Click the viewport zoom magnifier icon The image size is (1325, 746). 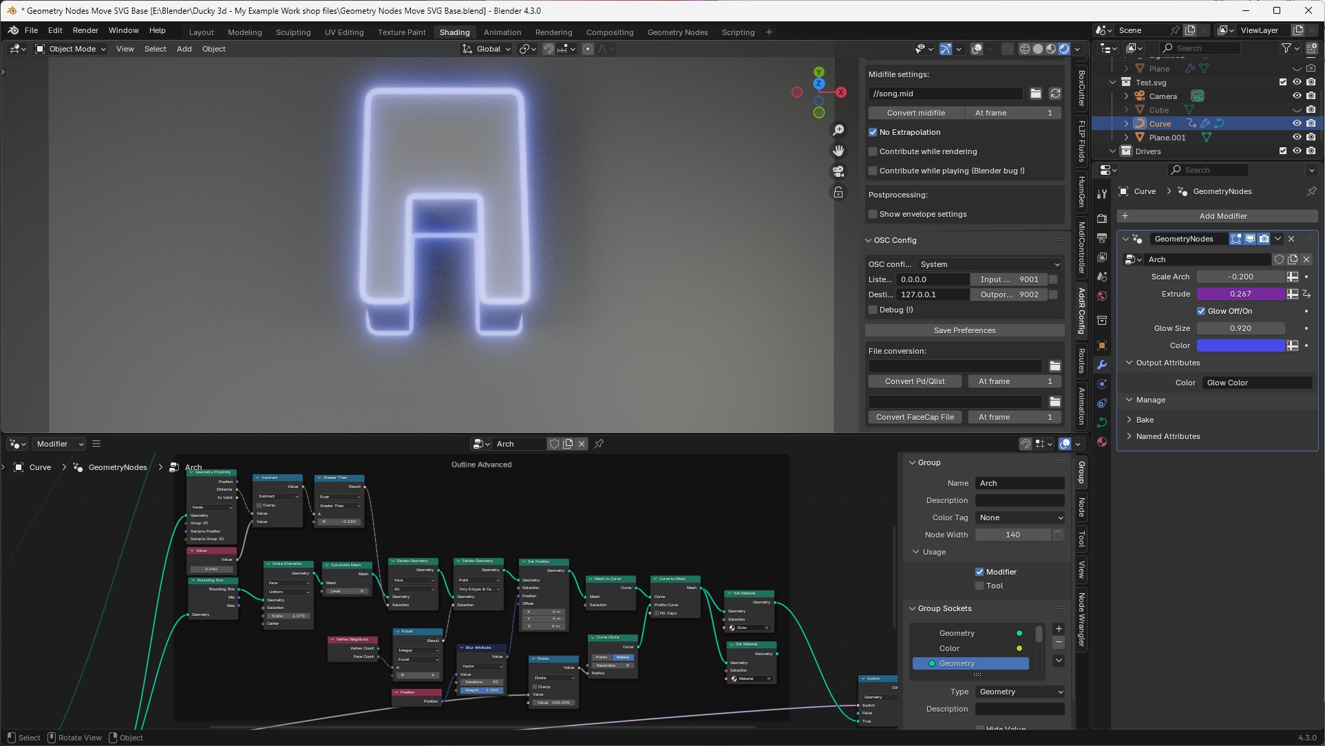838,130
